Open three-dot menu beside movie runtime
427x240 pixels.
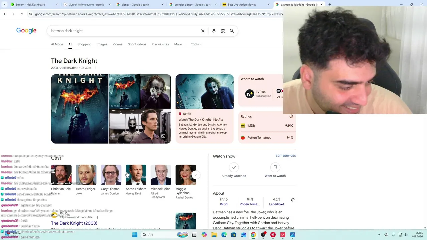pyautogui.click(x=95, y=68)
